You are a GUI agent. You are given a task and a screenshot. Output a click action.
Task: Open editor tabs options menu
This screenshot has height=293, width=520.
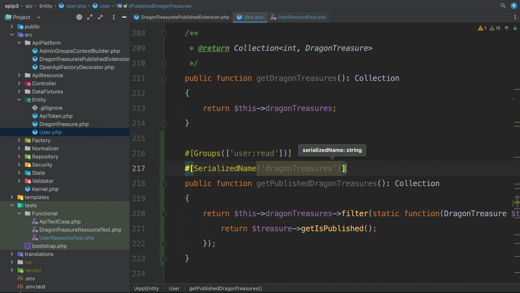[x=515, y=17]
